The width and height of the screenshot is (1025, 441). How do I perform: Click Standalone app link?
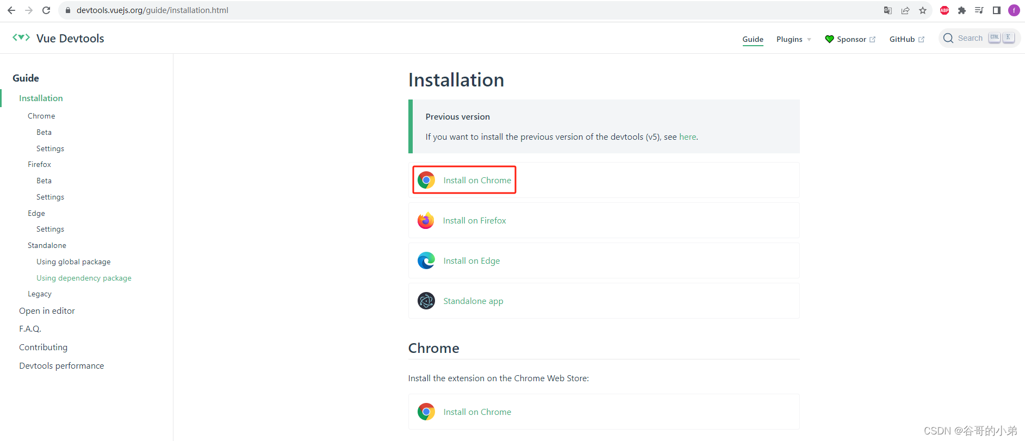[x=473, y=301]
